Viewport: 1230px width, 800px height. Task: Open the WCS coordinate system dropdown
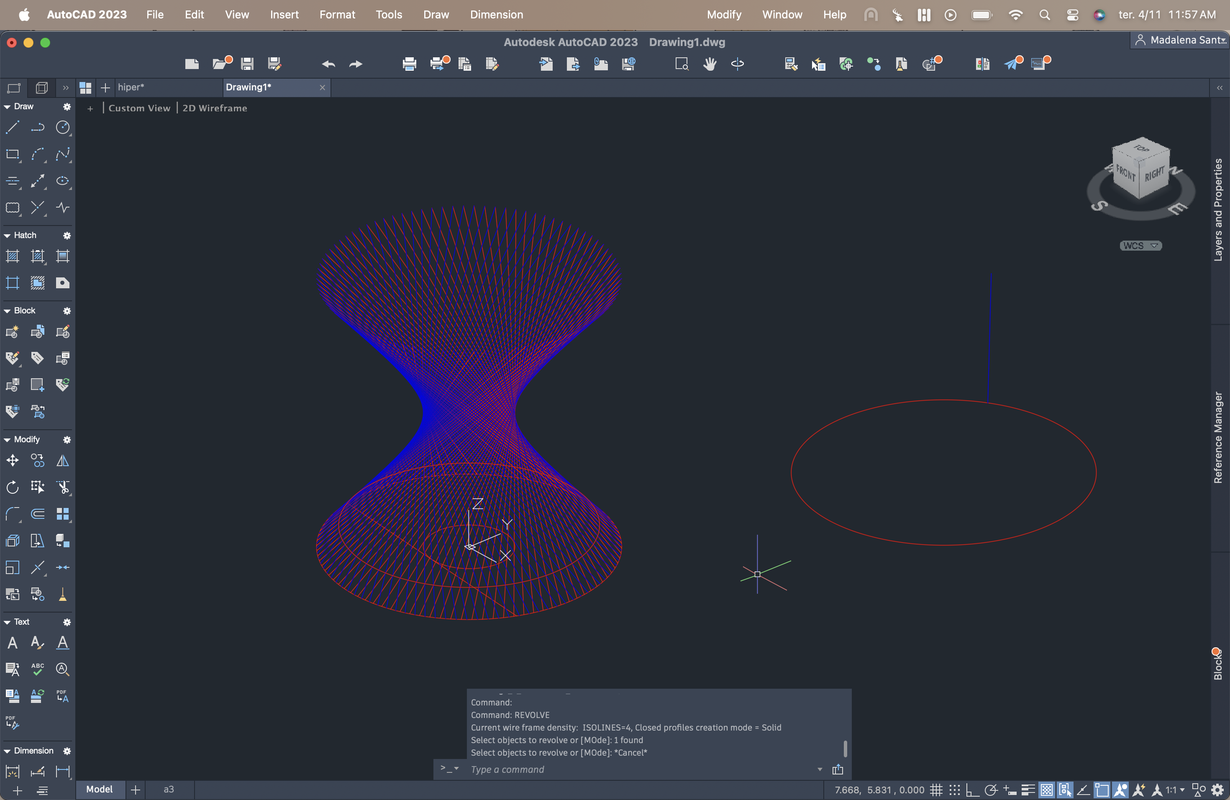[x=1140, y=246]
